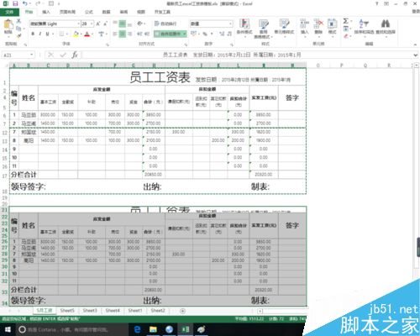Click the font color red A swatch

[x=87, y=34]
